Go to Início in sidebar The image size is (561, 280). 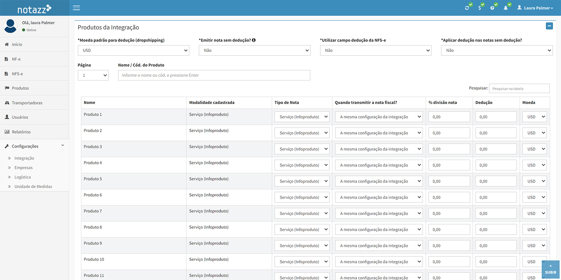point(34,44)
